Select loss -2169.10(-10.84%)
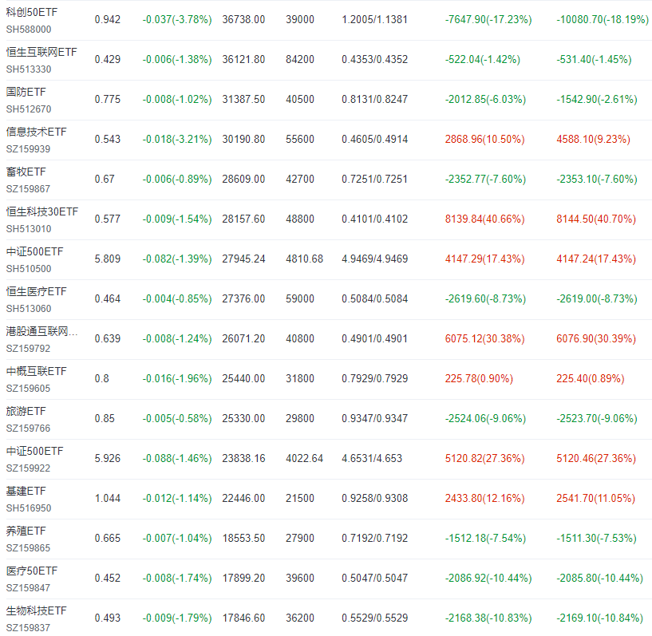Viewport: 652px width, 636px height. coord(599,618)
